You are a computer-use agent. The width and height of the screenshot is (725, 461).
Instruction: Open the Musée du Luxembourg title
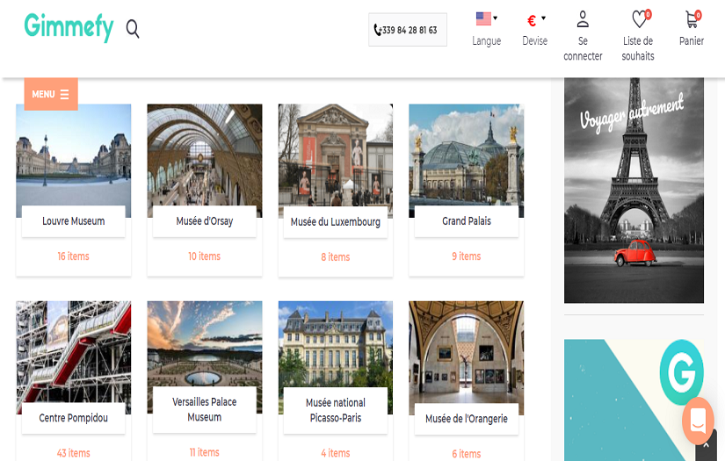click(x=336, y=222)
